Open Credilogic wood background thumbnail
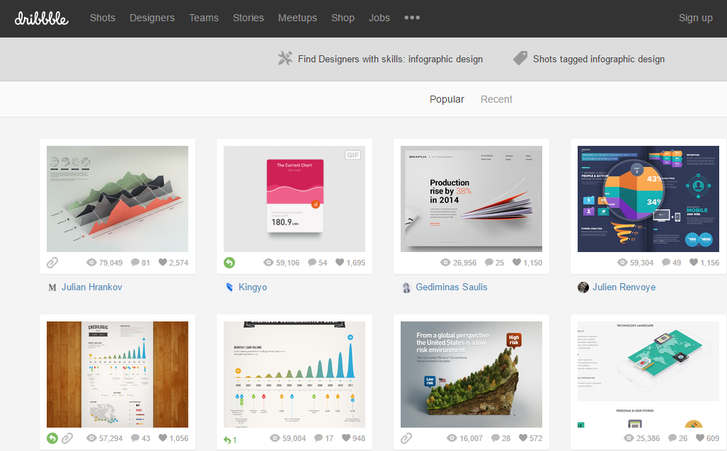Viewport: 727px width, 451px height. (118, 375)
